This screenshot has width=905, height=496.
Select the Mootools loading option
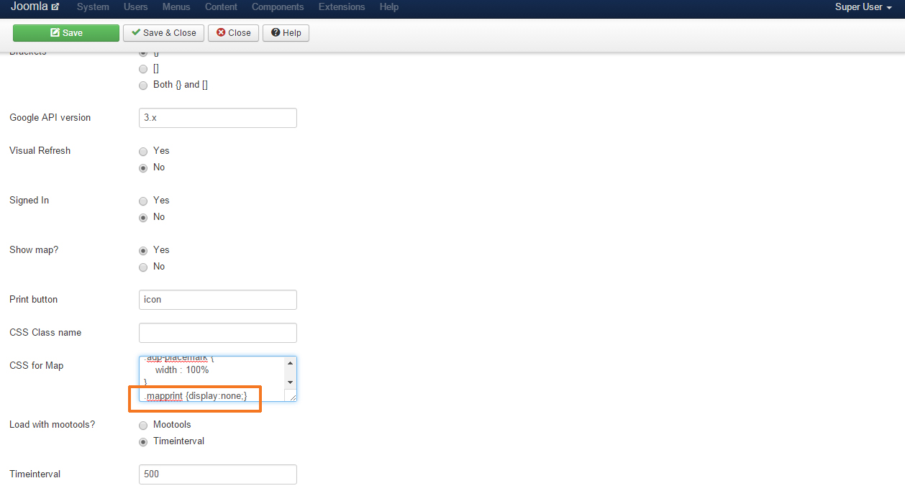pyautogui.click(x=143, y=425)
